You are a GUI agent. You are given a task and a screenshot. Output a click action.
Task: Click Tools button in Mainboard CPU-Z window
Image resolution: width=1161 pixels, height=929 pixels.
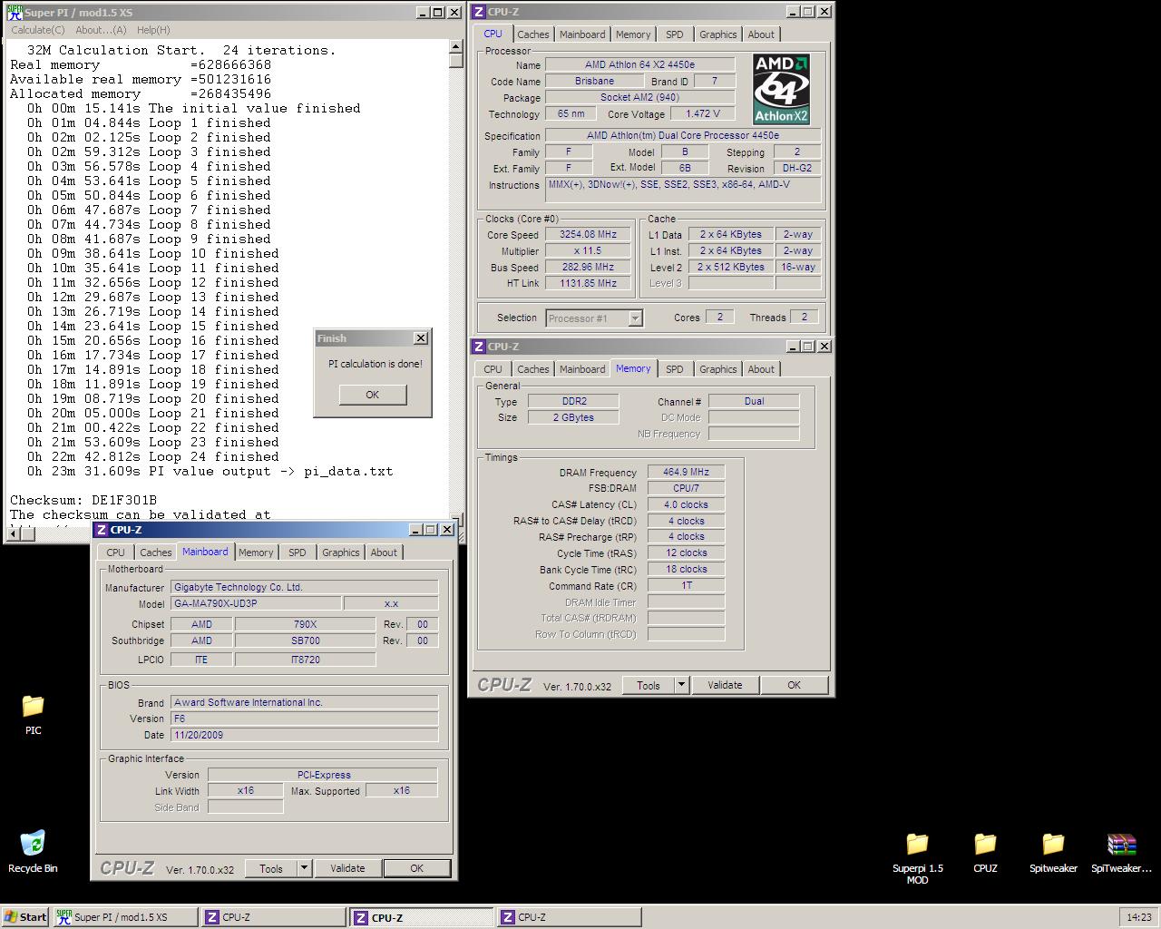(x=271, y=868)
